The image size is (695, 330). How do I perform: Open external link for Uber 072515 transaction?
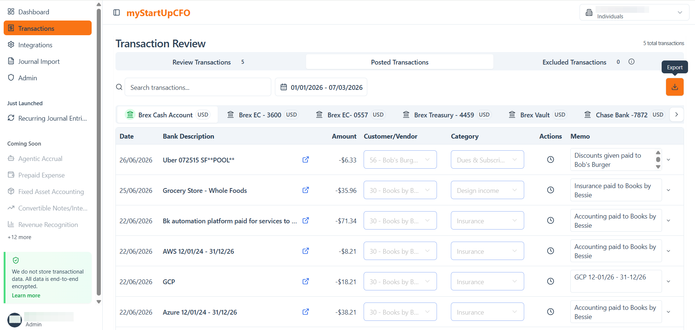[x=305, y=159]
